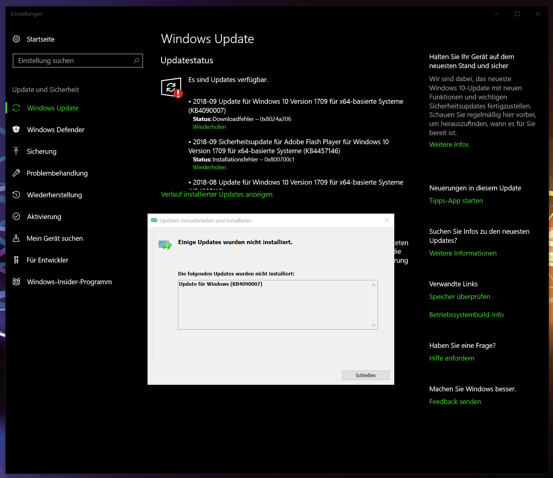Click the Es sind Updates verfügbar text

[x=228, y=80]
